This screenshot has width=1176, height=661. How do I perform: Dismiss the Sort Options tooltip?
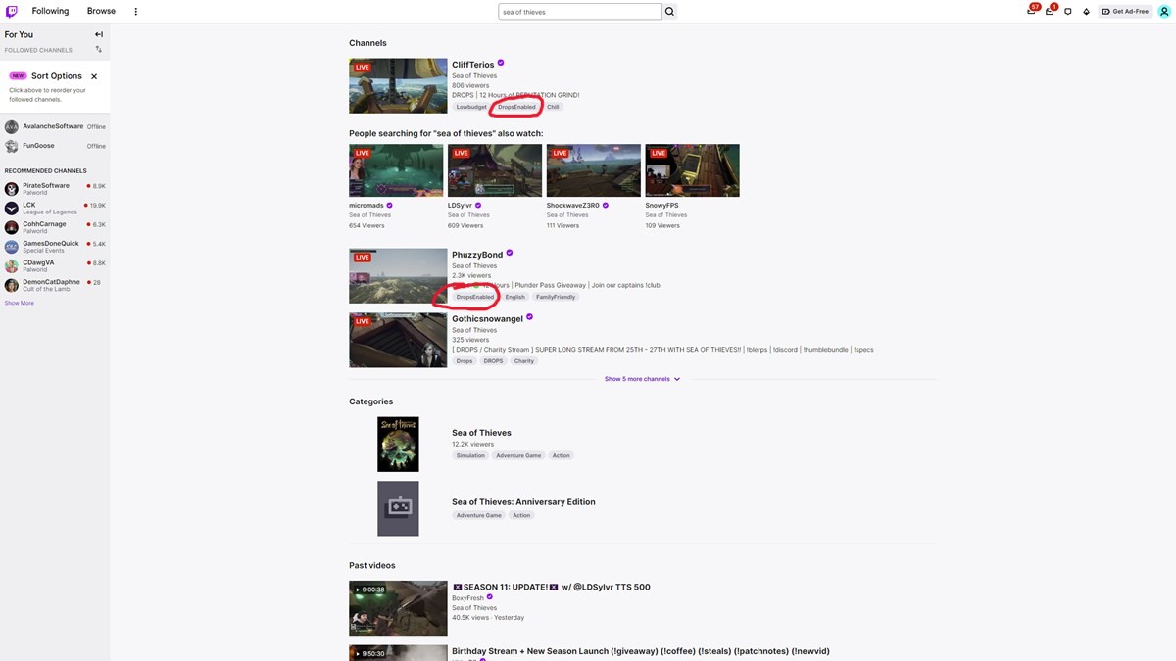click(x=94, y=76)
